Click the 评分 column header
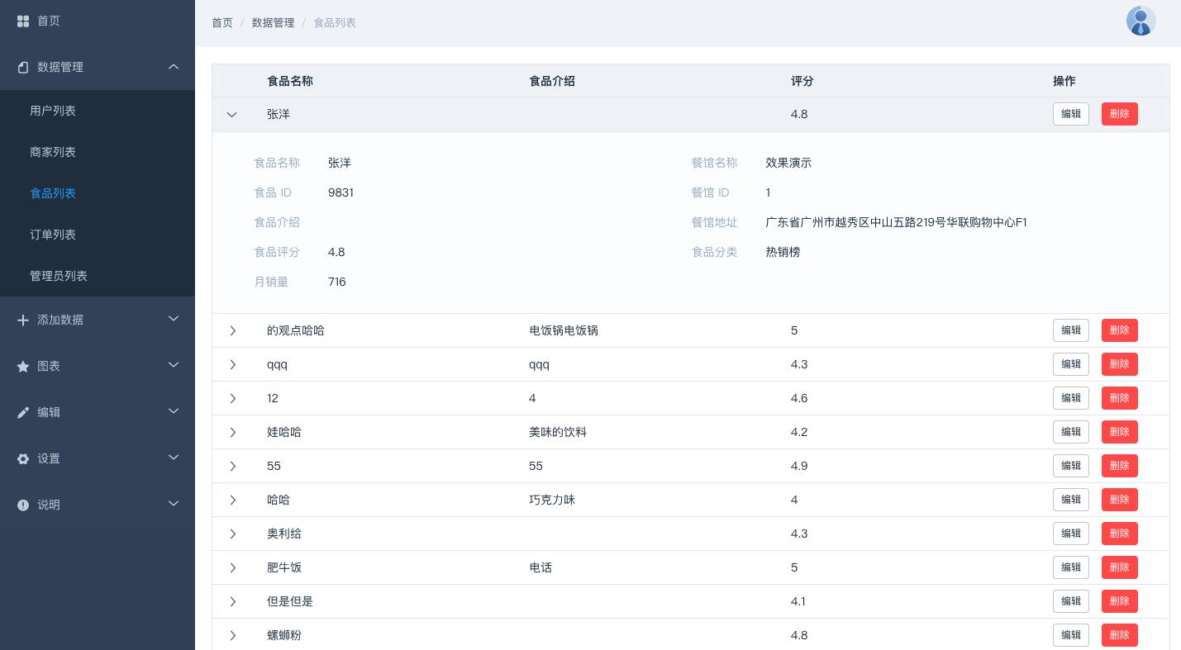1181x650 pixels. [x=802, y=81]
